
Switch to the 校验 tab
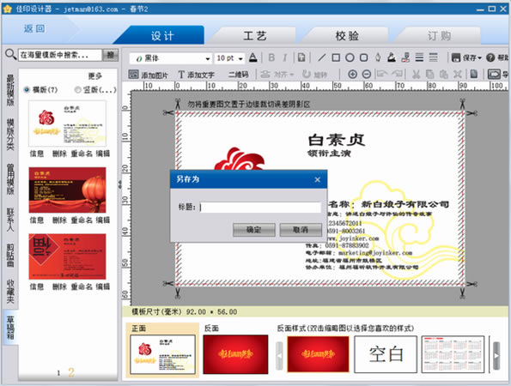(347, 35)
